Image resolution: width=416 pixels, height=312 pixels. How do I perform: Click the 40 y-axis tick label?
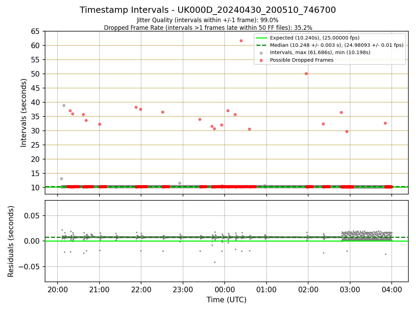(x=36, y=102)
